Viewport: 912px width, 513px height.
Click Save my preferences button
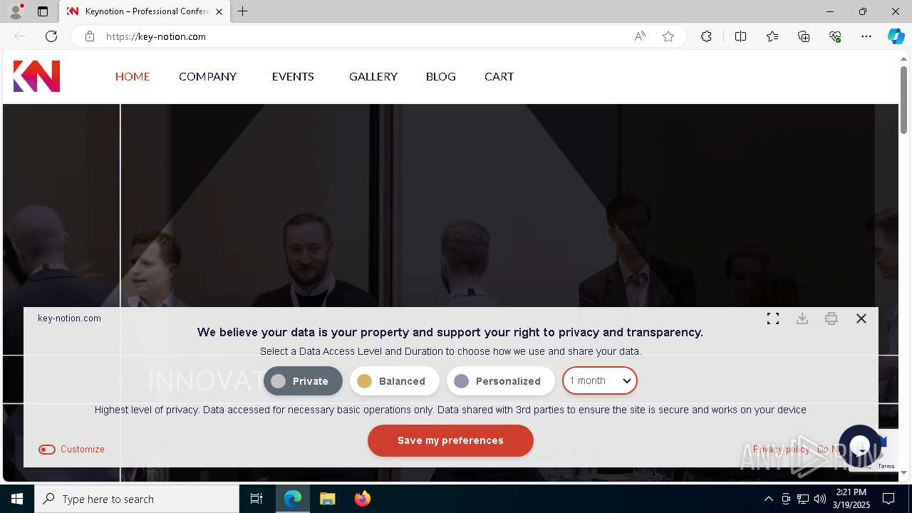pos(450,440)
